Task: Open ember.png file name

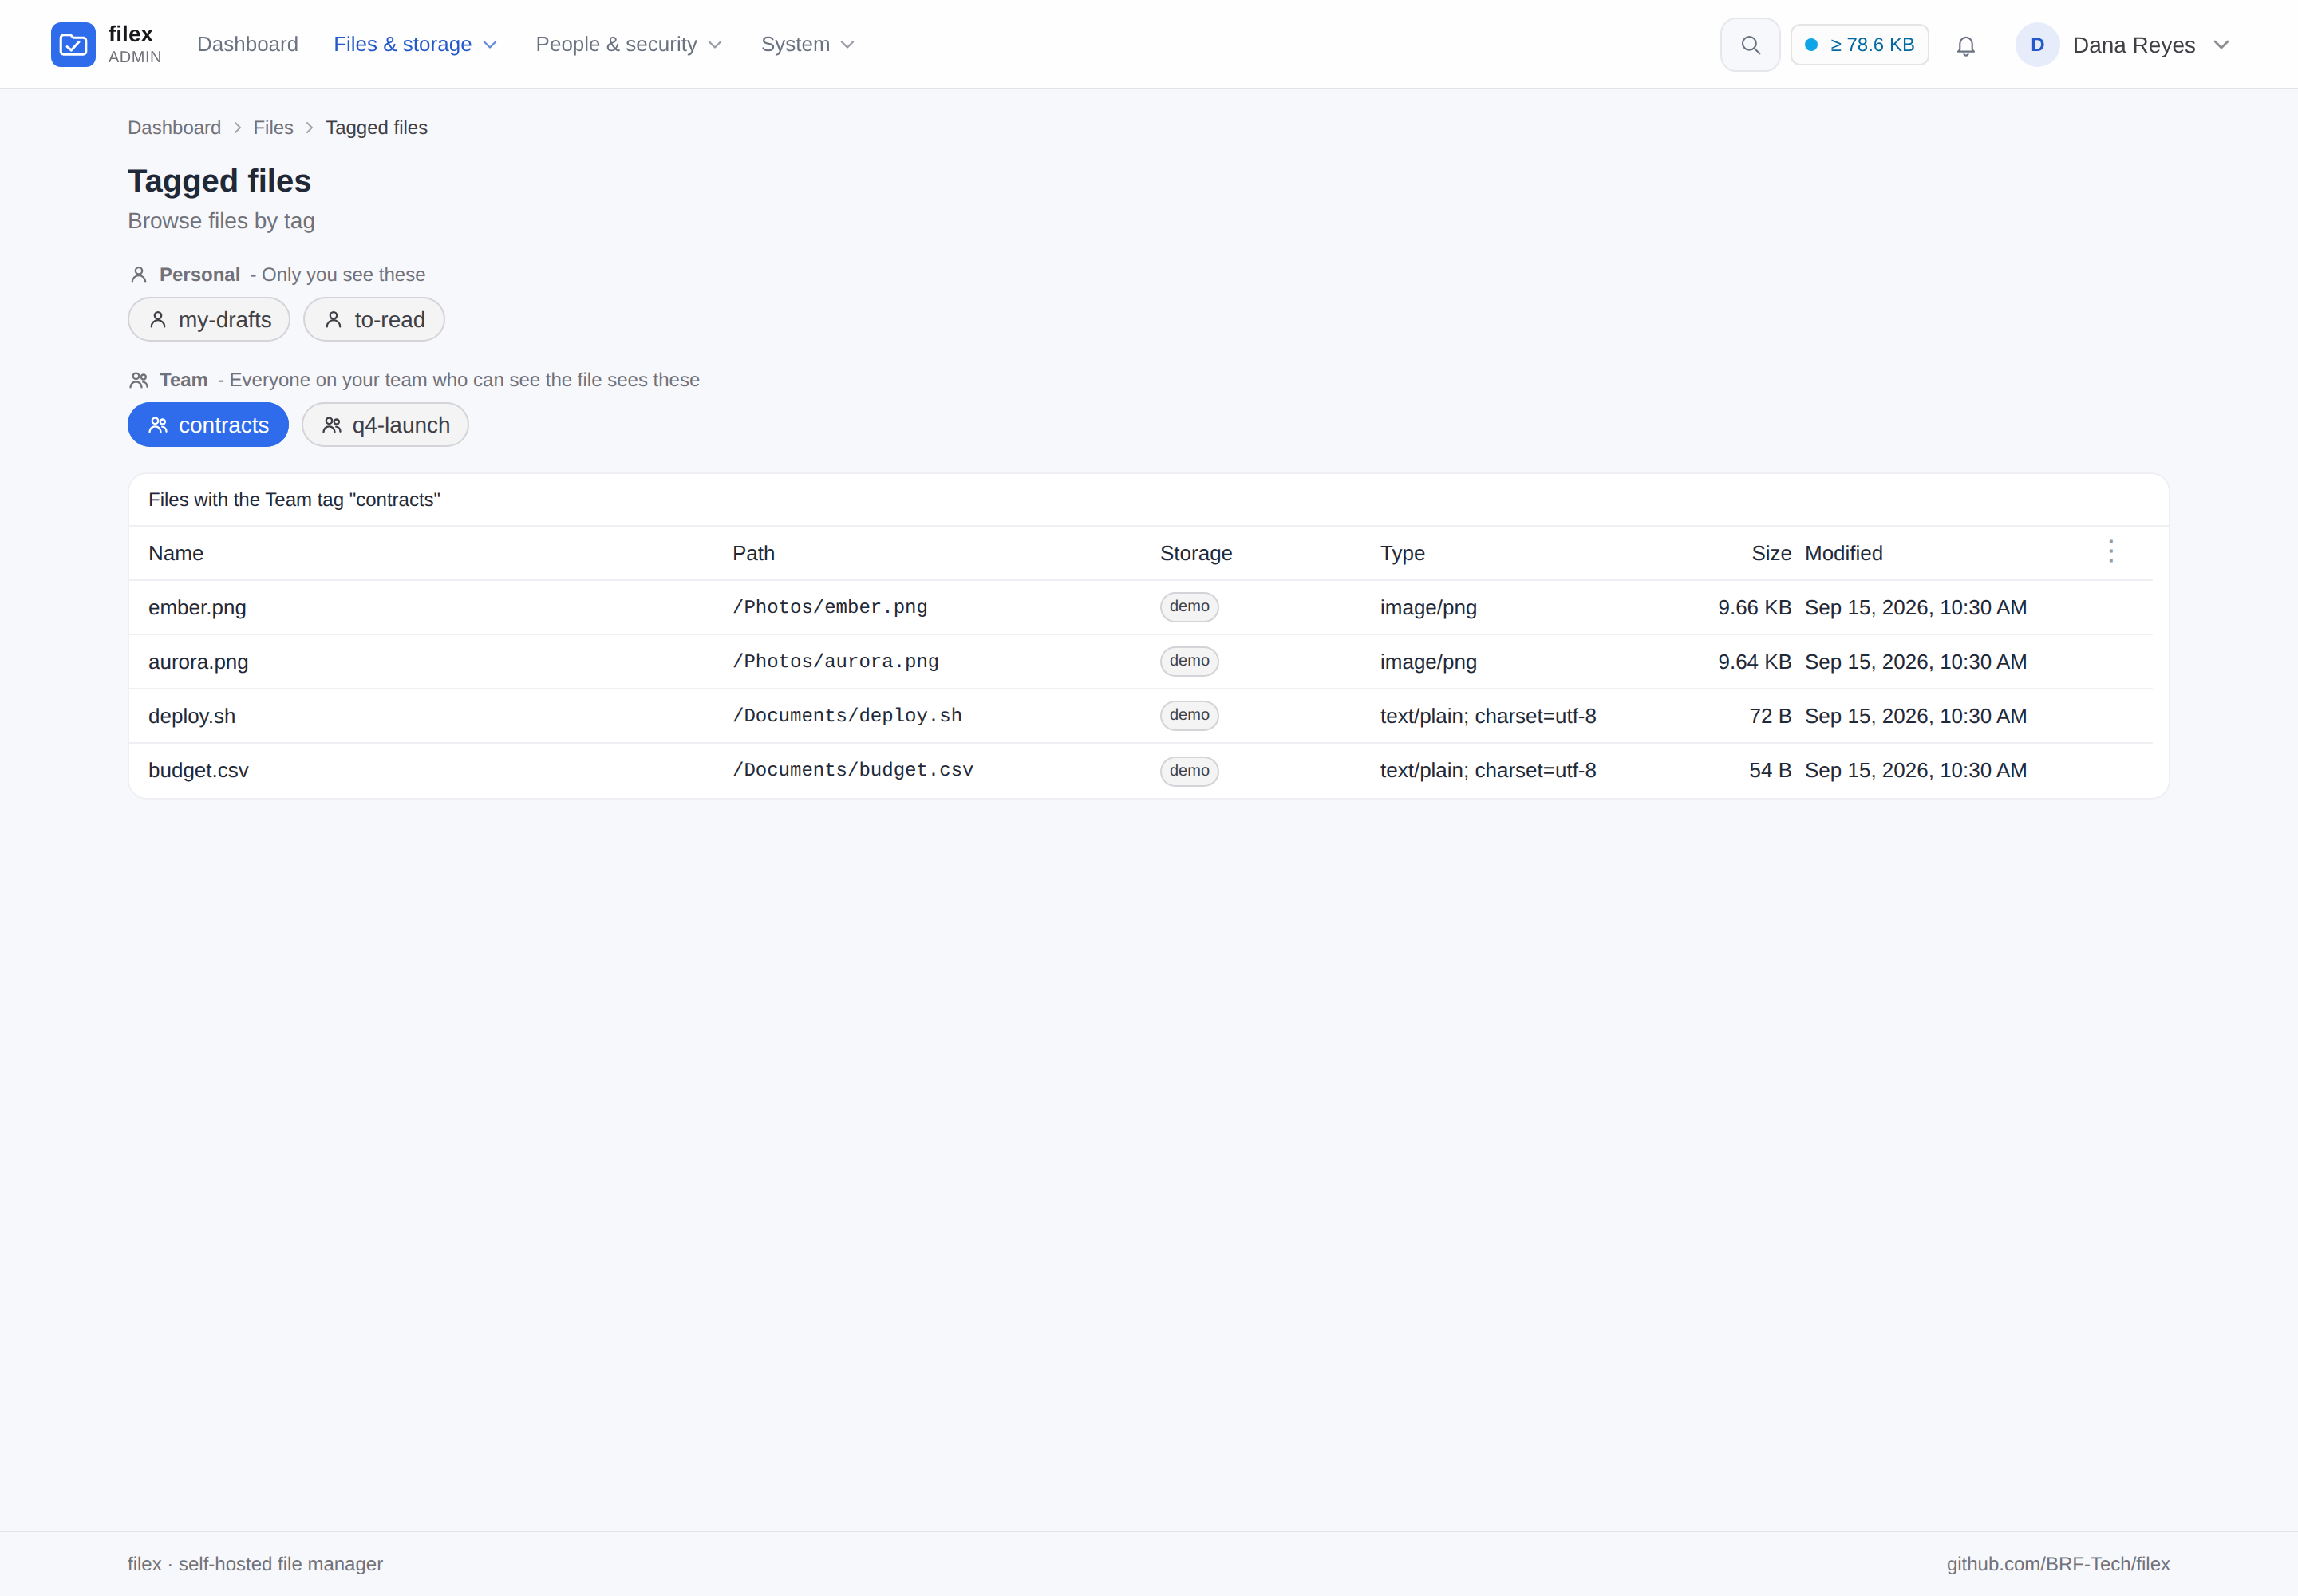Action: click(x=197, y=607)
